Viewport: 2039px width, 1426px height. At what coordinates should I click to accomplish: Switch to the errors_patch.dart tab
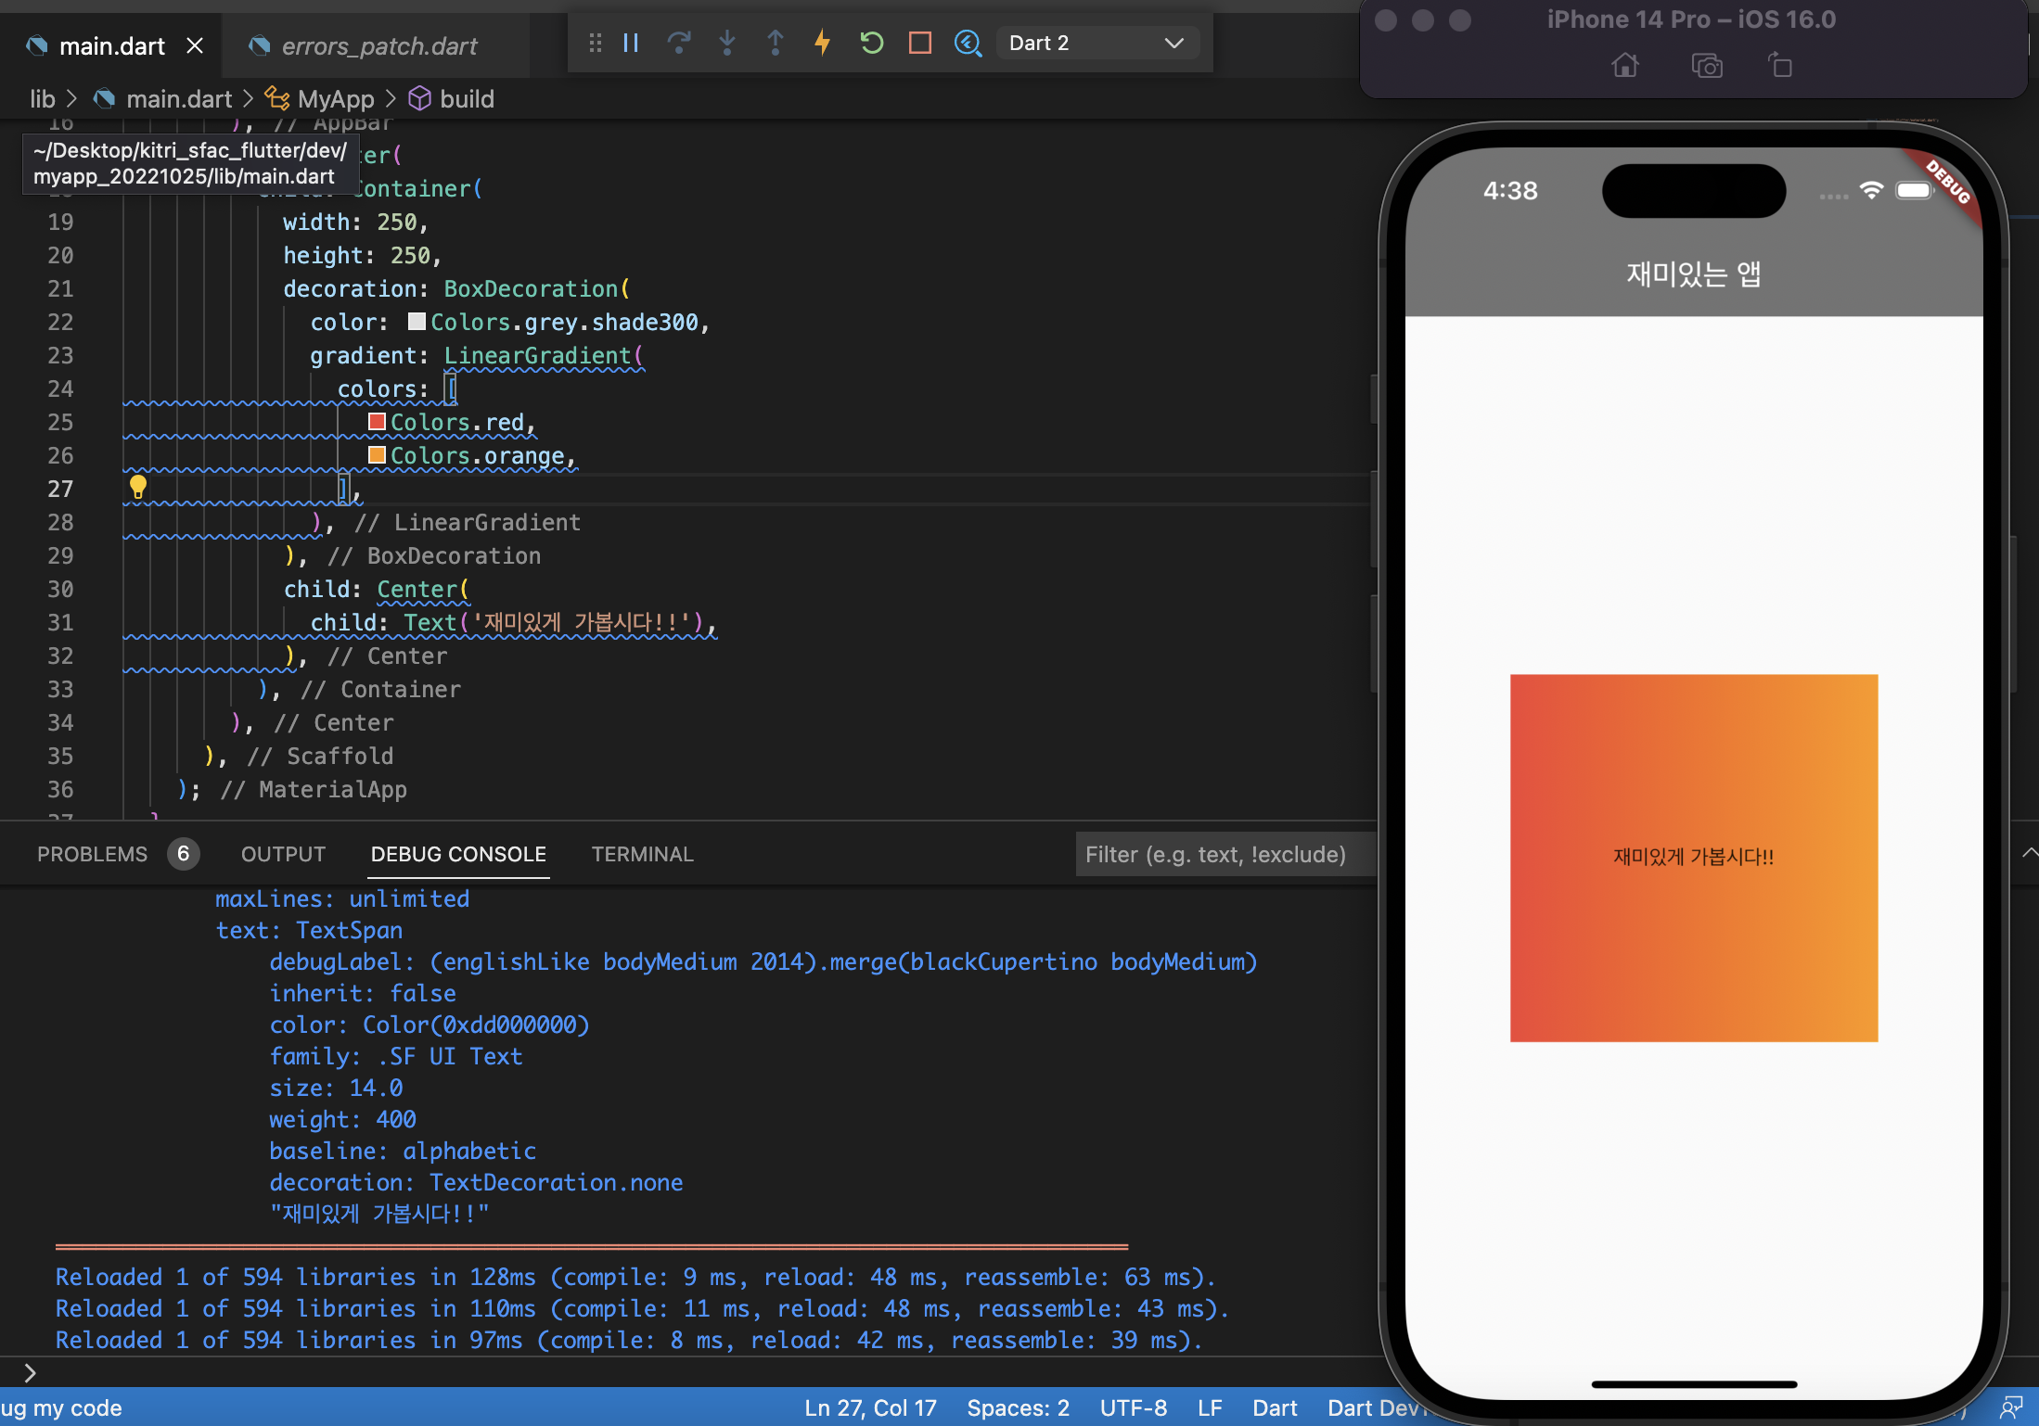(378, 45)
